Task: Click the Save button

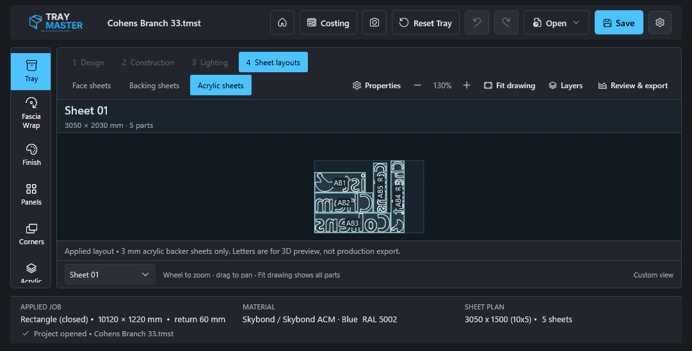Action: [619, 22]
